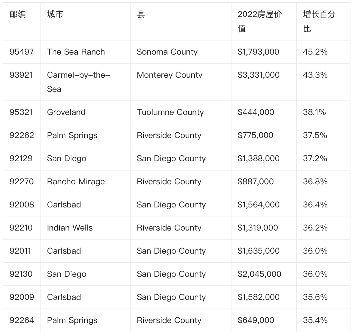Image resolution: width=353 pixels, height=332 pixels.
Task: Select zip code 95497 cell
Action: [x=22, y=52]
